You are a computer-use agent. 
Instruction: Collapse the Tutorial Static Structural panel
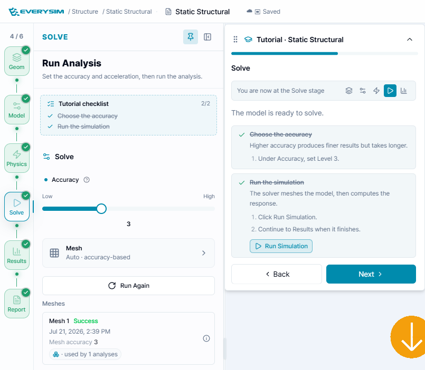(410, 40)
